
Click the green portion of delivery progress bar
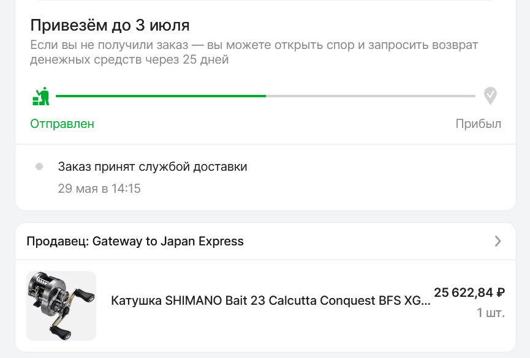point(161,96)
